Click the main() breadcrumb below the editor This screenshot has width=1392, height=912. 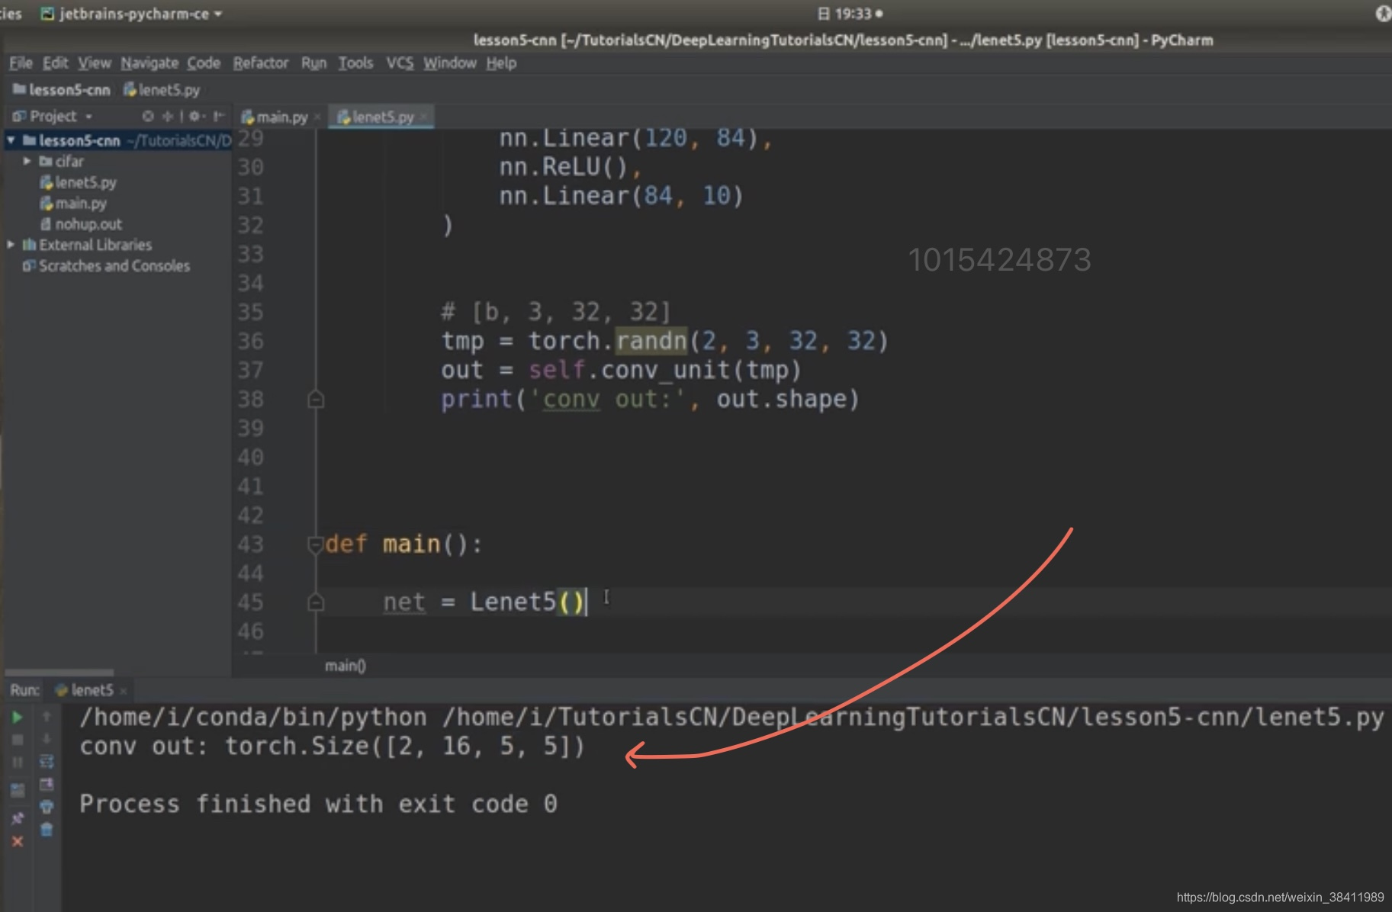click(346, 666)
